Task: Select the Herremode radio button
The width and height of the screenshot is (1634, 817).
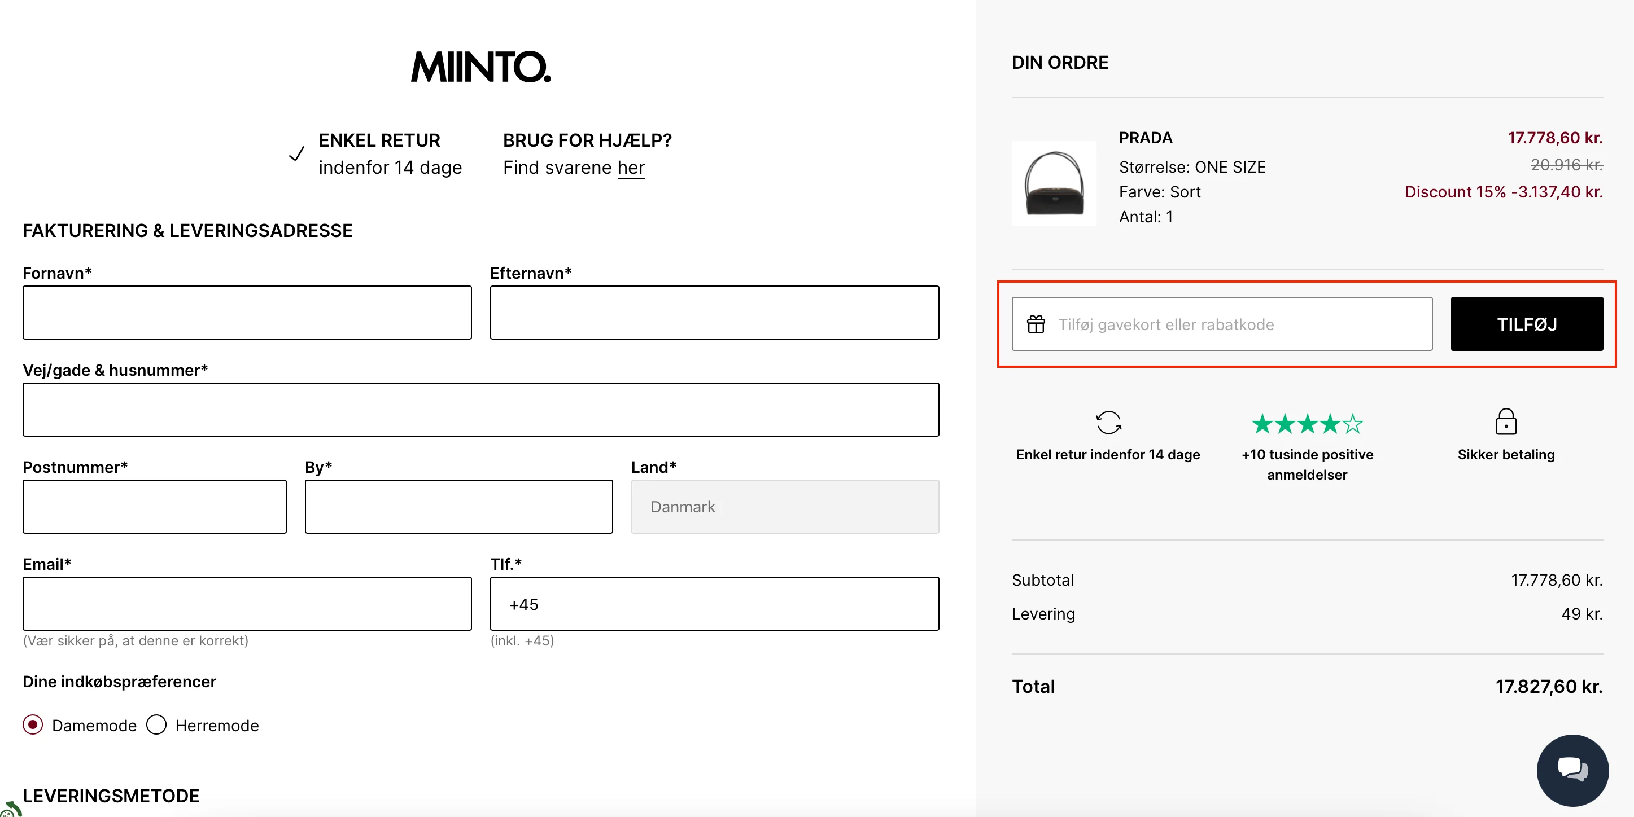Action: coord(156,724)
